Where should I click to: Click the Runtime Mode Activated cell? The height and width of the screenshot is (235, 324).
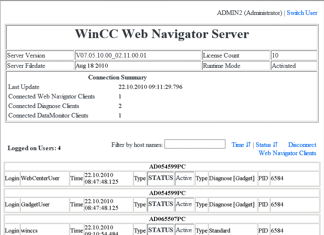pyautogui.click(x=284, y=66)
